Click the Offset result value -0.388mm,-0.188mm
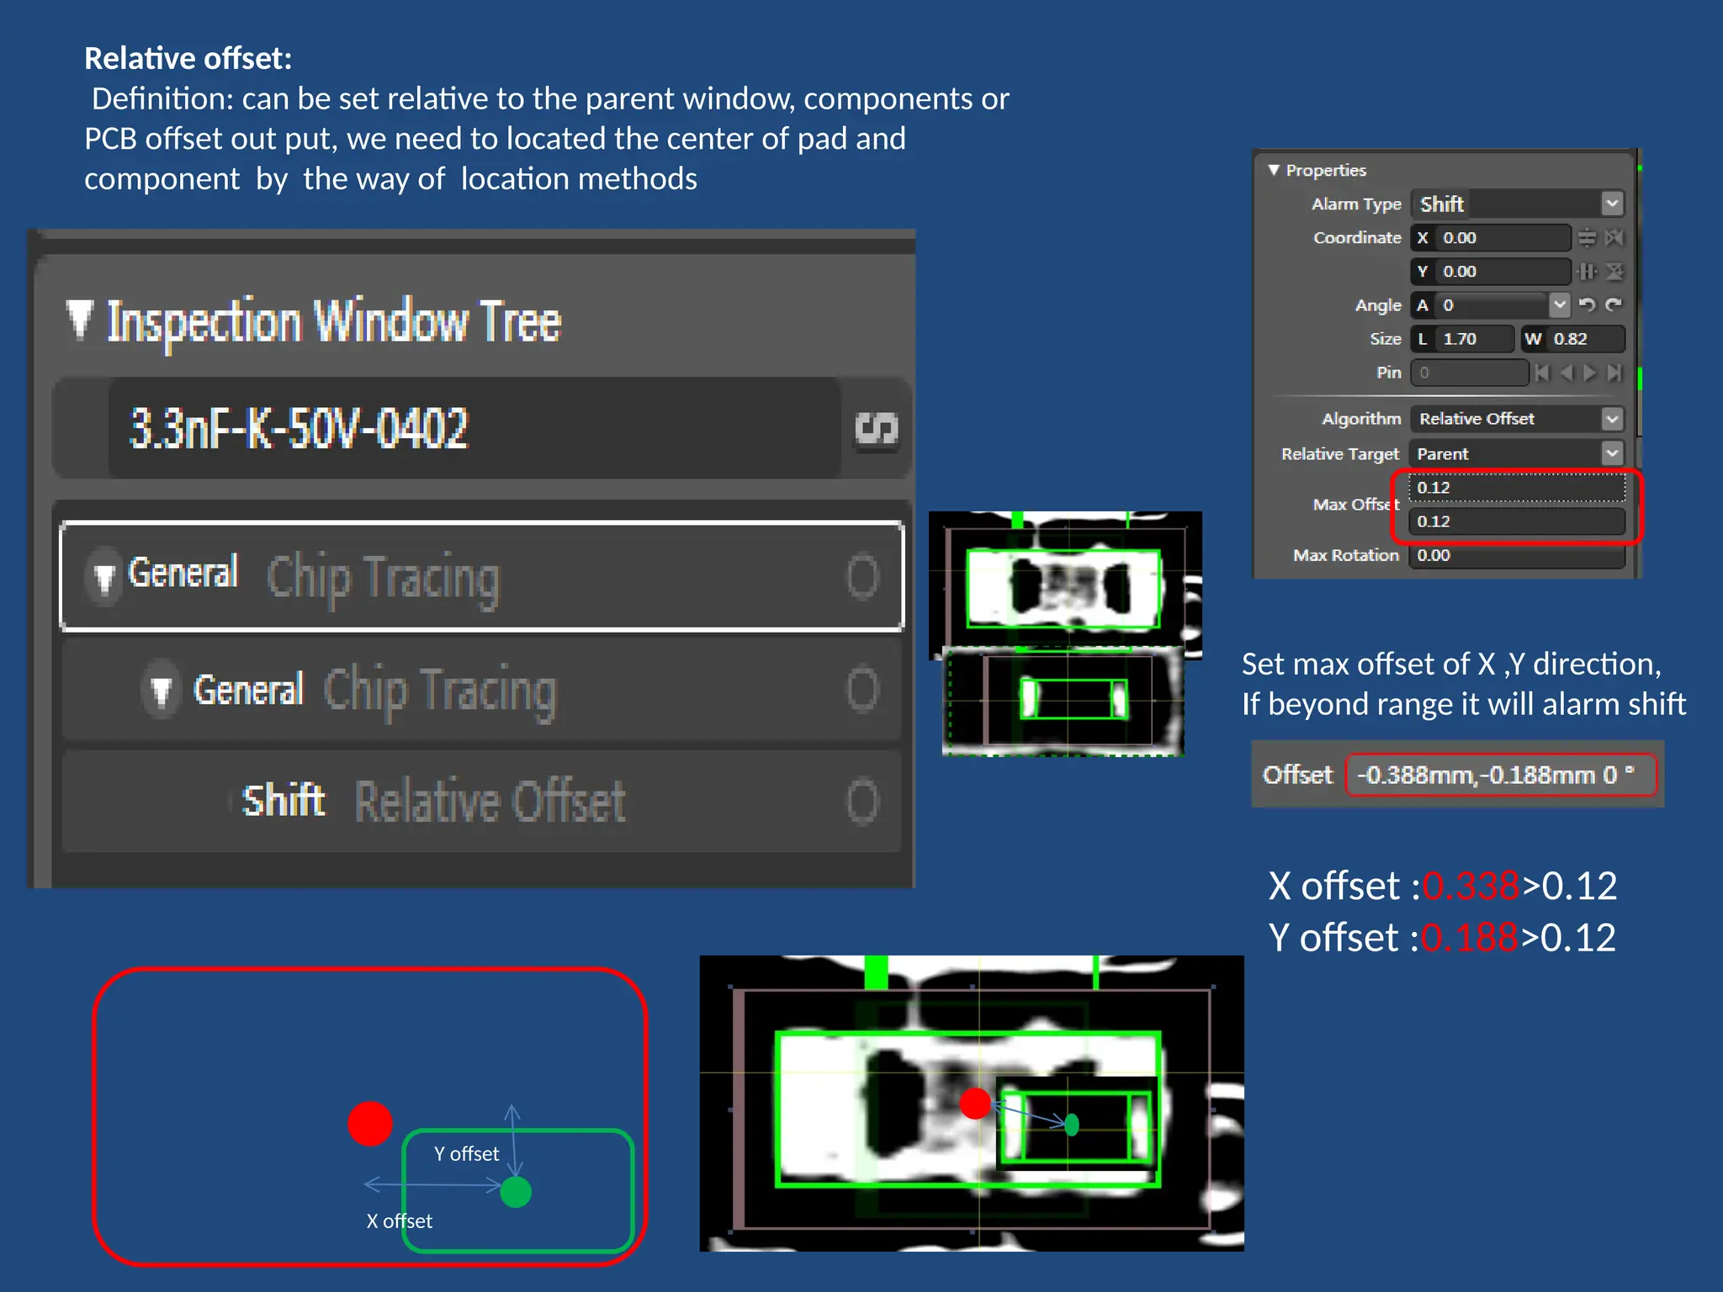1723x1292 pixels. 1501,775
